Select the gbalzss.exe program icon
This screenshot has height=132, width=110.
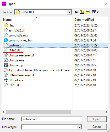tap(6, 60)
